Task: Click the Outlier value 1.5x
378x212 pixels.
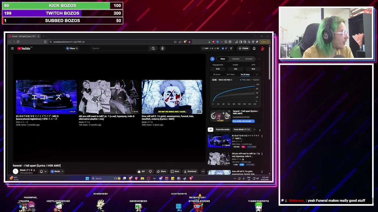Action: [235, 69]
